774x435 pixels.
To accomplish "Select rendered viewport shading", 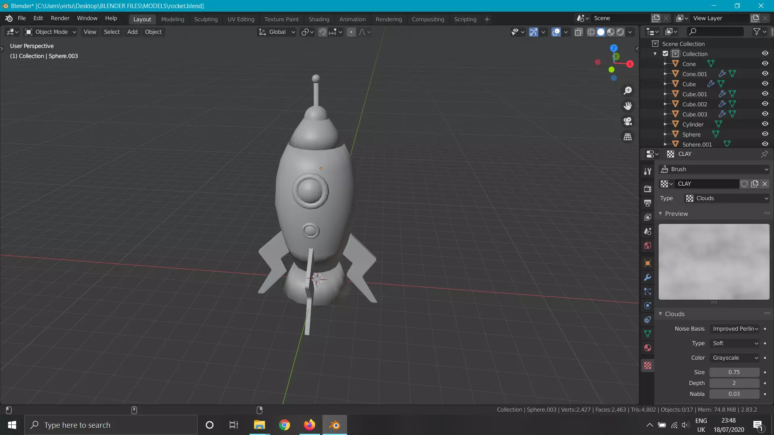I will click(620, 32).
